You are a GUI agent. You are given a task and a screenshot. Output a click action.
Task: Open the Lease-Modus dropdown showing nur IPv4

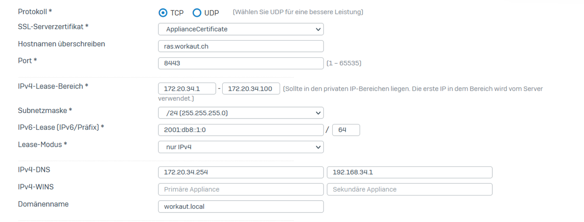coord(241,147)
